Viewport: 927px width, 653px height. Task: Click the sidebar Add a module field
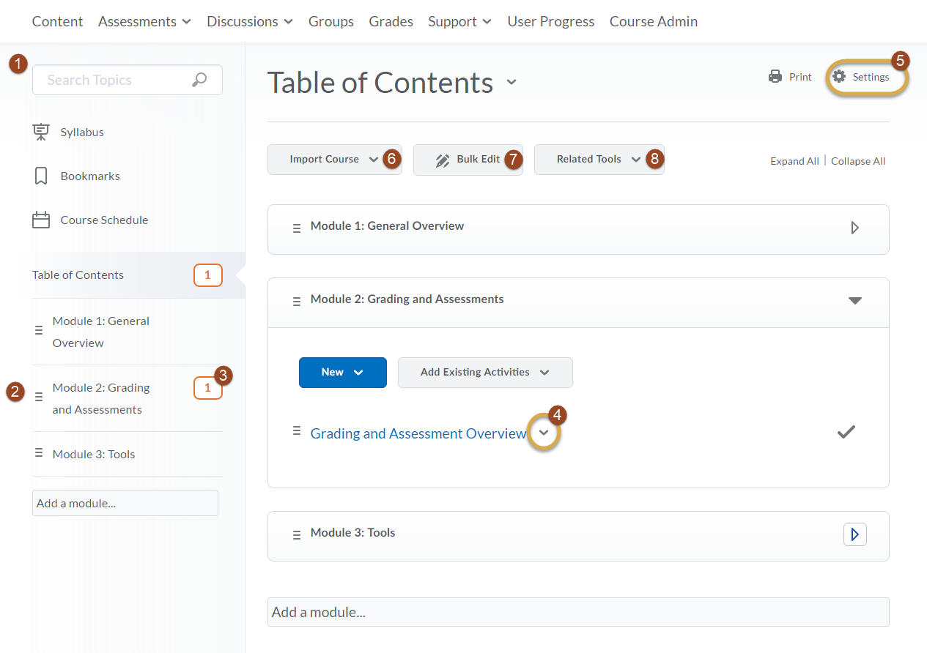coord(125,503)
